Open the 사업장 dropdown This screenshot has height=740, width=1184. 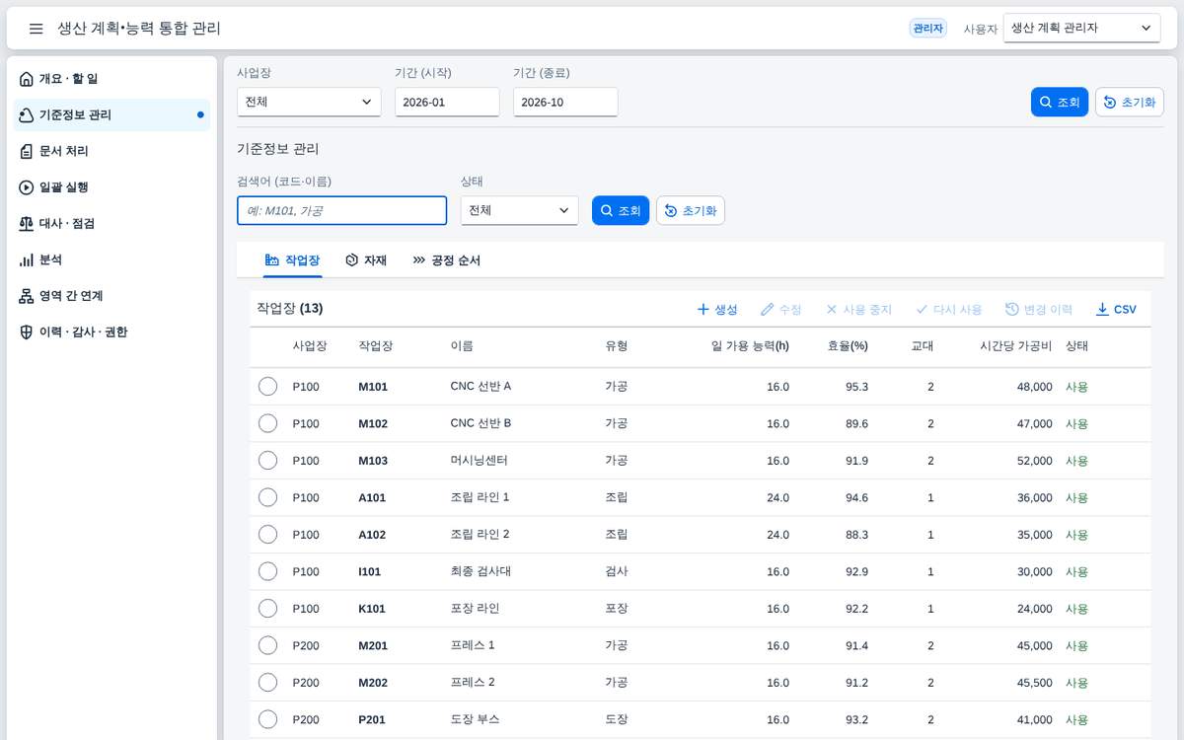click(x=309, y=102)
